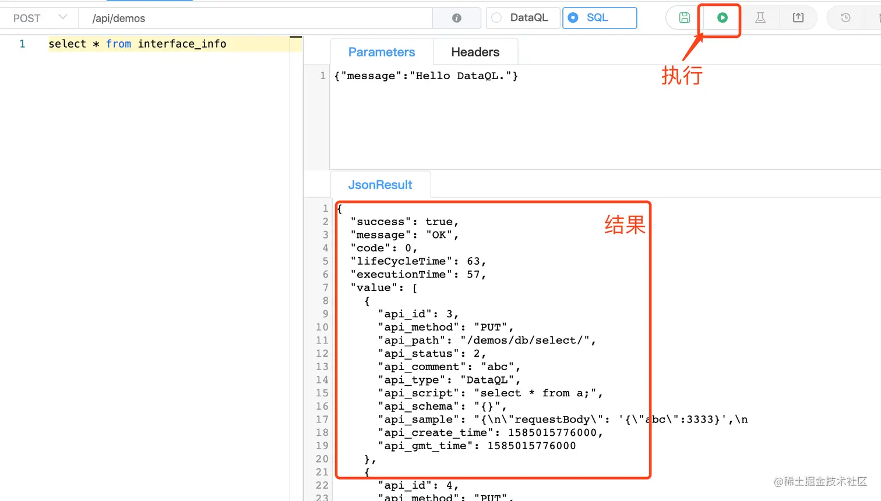Open the info icon next to the API path
Screen dimensions: 881x501
coord(456,18)
